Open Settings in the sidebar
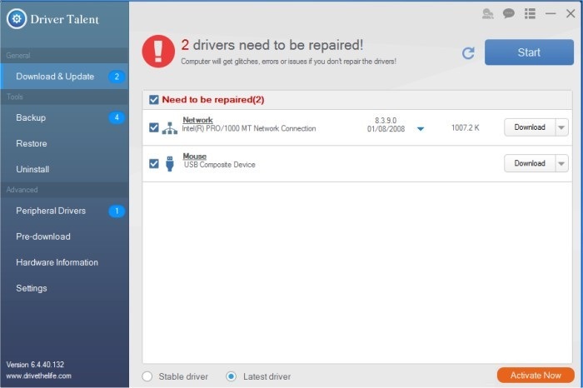This screenshot has width=583, height=388. (64, 288)
